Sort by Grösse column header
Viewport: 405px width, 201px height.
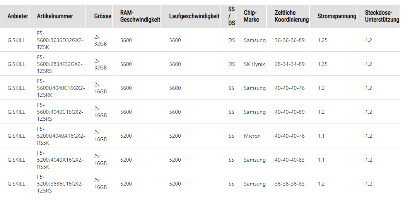pos(103,16)
